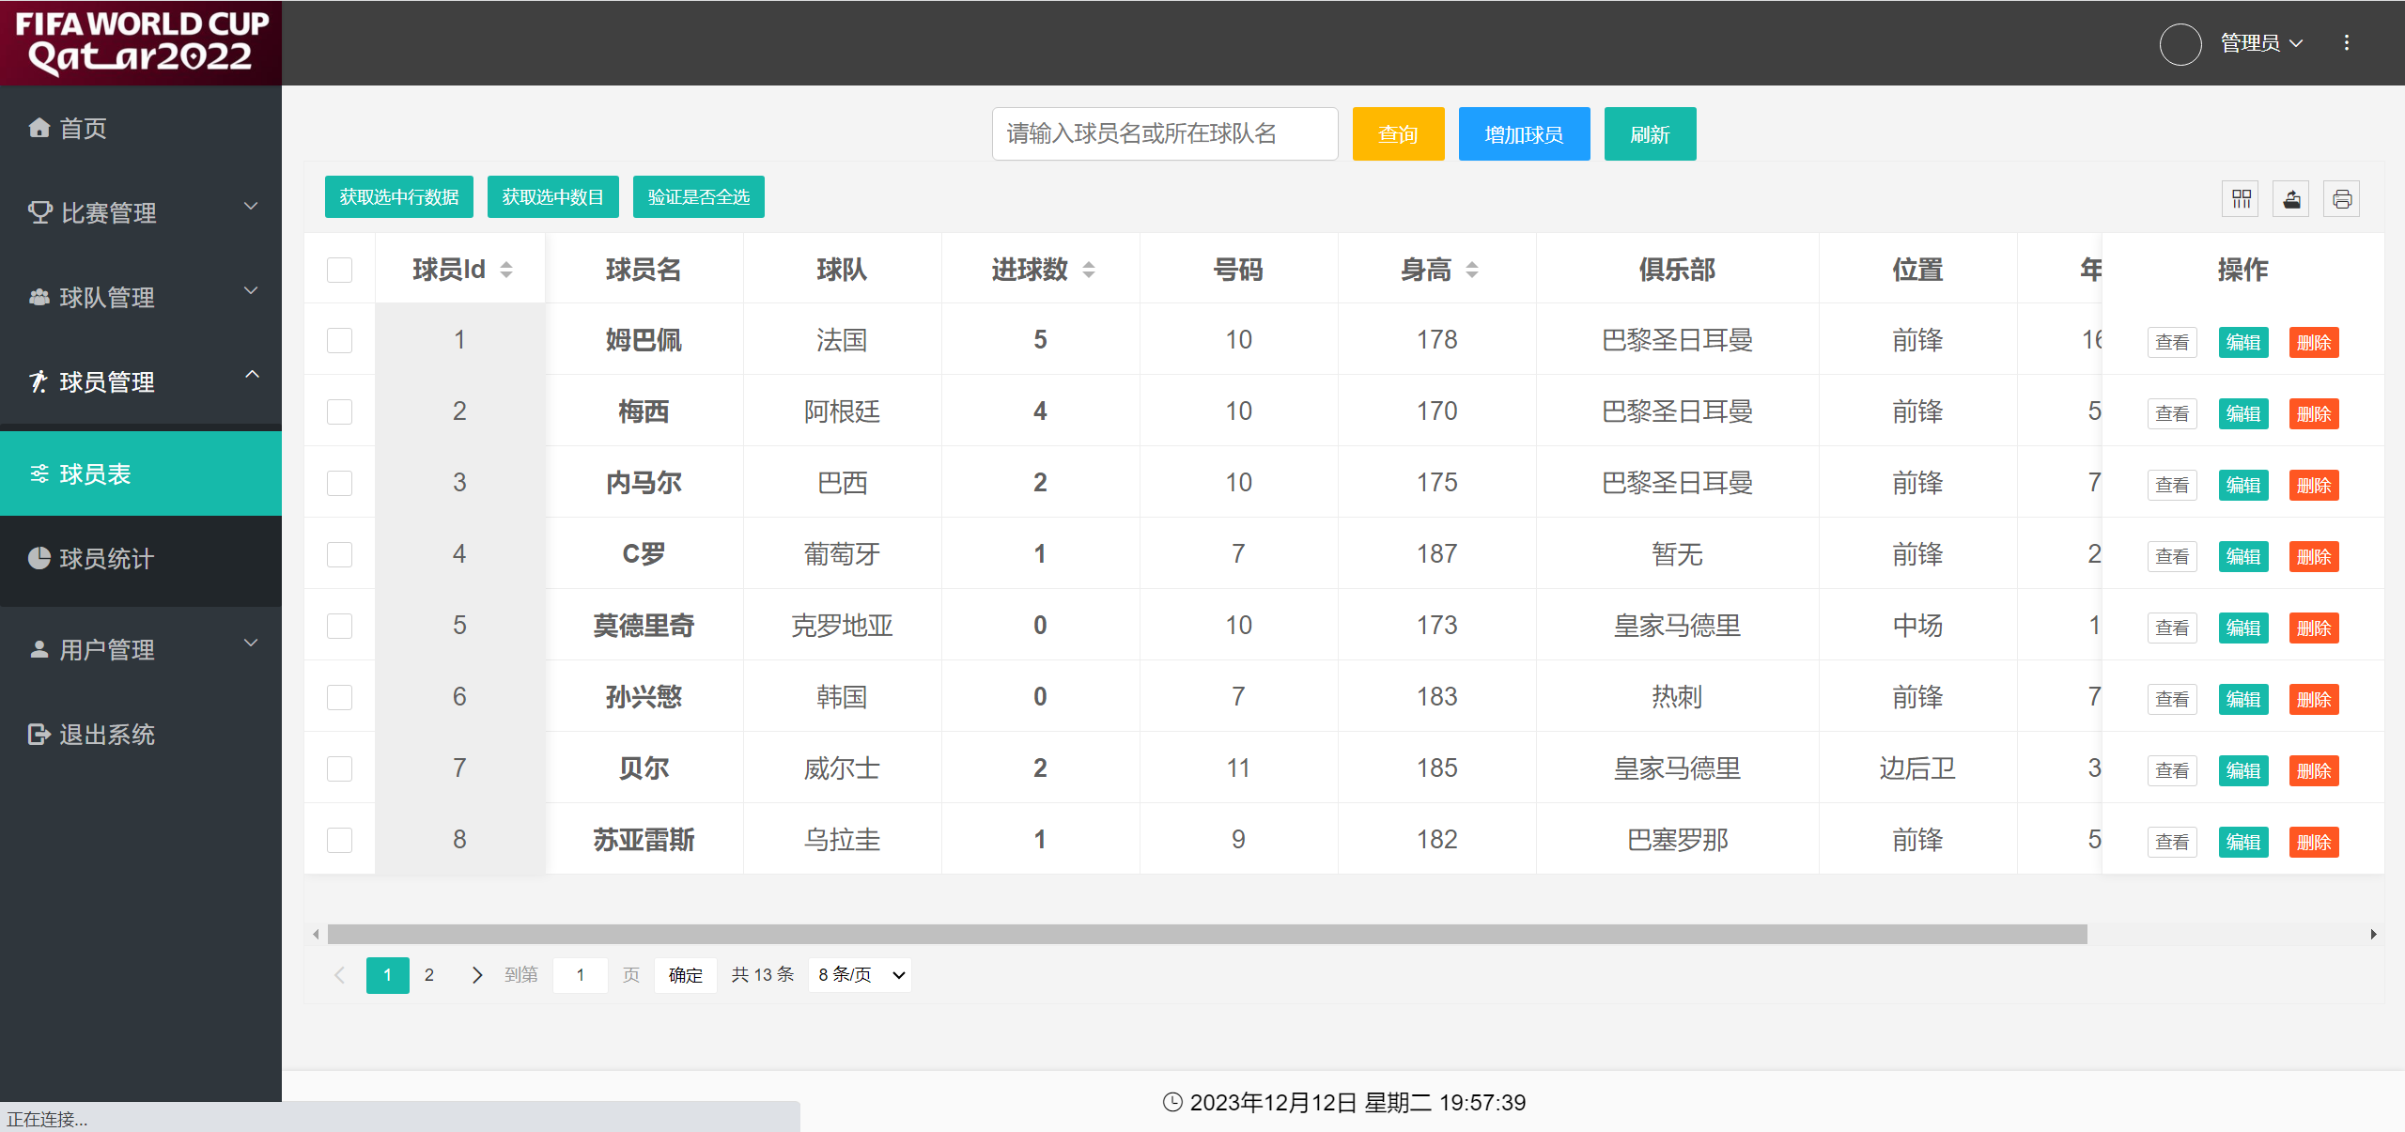Click 删除 for the 姆巴佩 row
This screenshot has width=2405, height=1132.
(x=2314, y=343)
